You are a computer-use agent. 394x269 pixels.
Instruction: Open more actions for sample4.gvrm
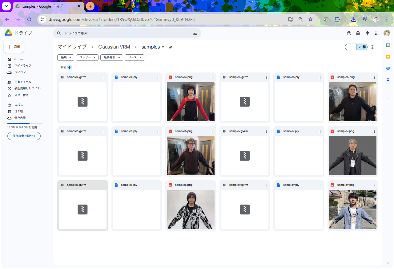coord(104,77)
